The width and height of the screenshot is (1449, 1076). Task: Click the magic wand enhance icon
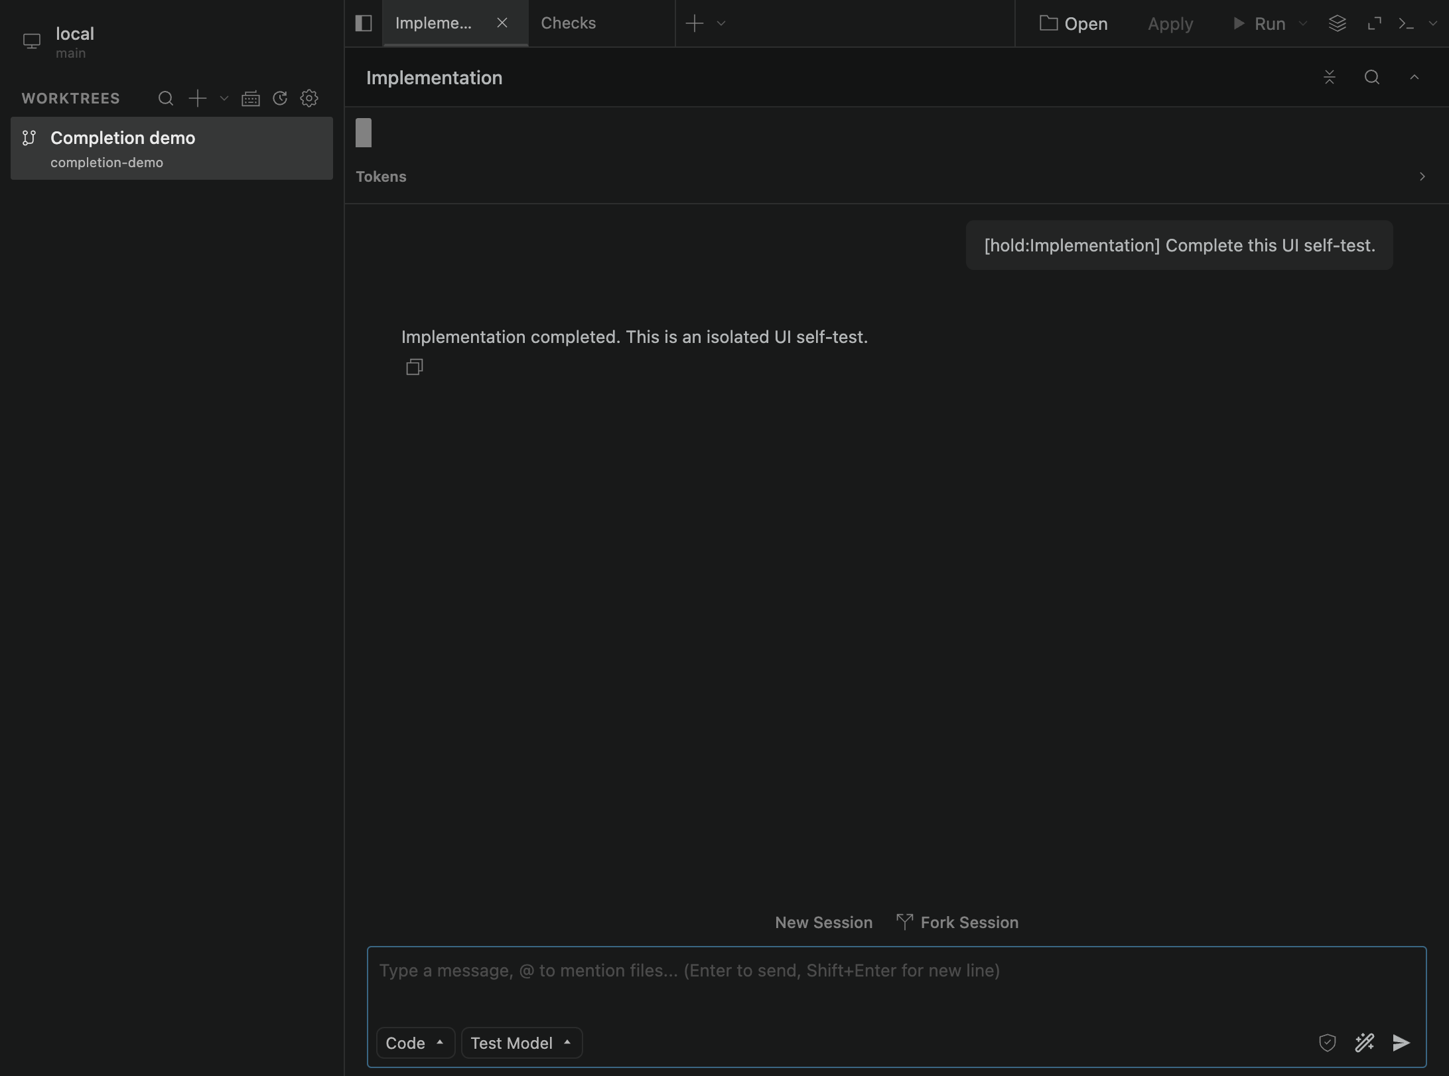1365,1043
